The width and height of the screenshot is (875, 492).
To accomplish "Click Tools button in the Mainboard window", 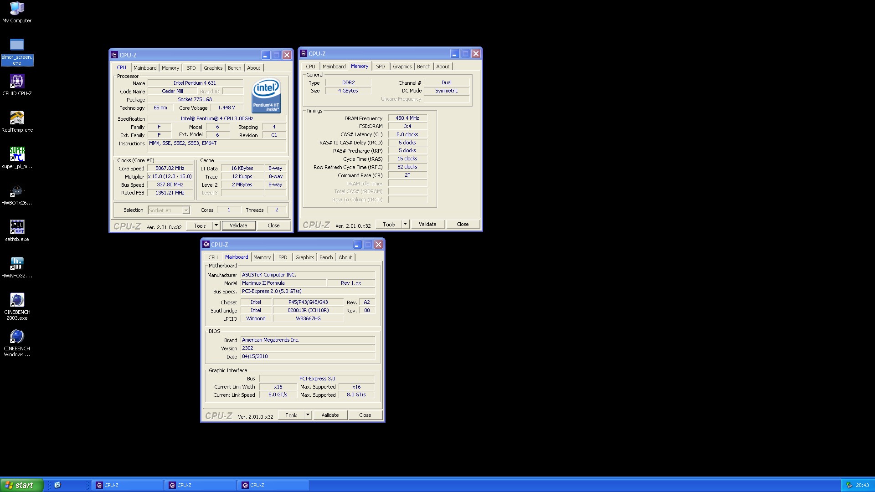I will tap(291, 415).
